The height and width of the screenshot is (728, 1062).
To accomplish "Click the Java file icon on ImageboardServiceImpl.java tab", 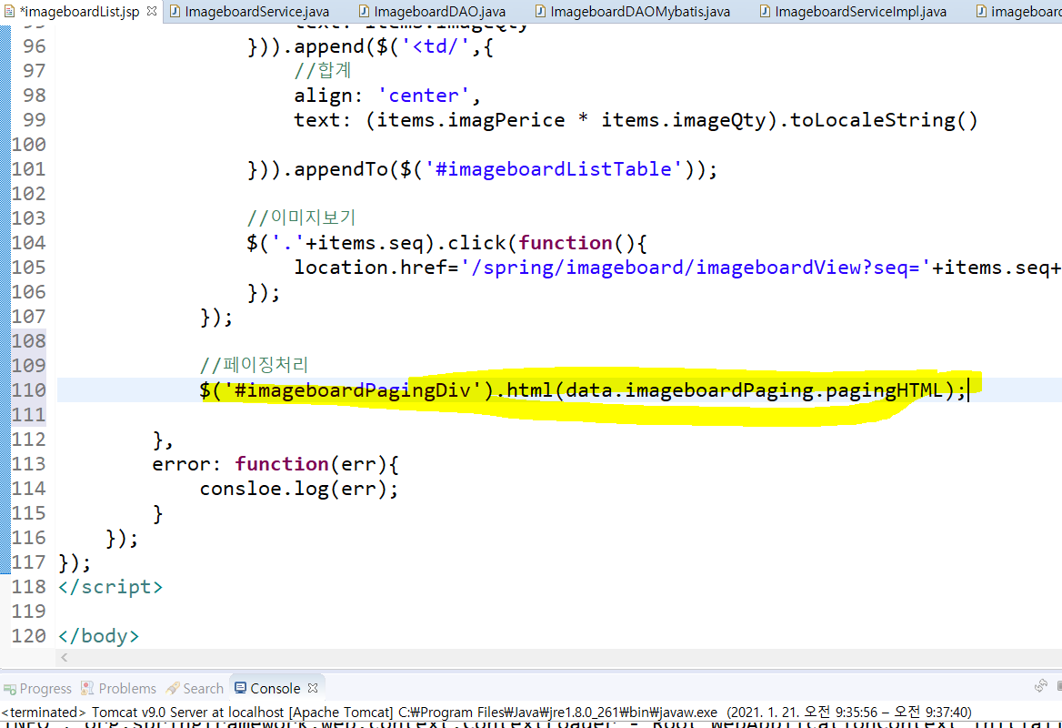I will click(x=765, y=12).
